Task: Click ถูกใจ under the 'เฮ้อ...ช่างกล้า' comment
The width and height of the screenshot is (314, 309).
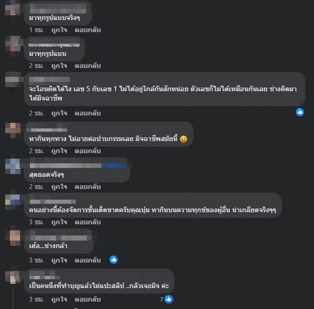Action: click(59, 260)
